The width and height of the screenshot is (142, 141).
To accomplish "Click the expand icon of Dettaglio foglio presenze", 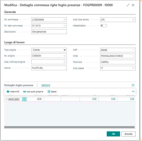I will pyautogui.click(x=133, y=85).
